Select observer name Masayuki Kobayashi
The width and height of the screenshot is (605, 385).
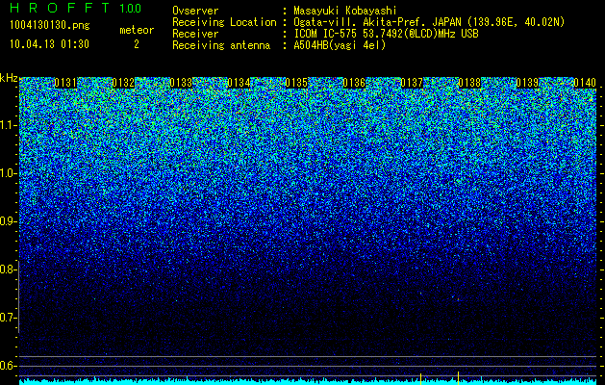345,11
